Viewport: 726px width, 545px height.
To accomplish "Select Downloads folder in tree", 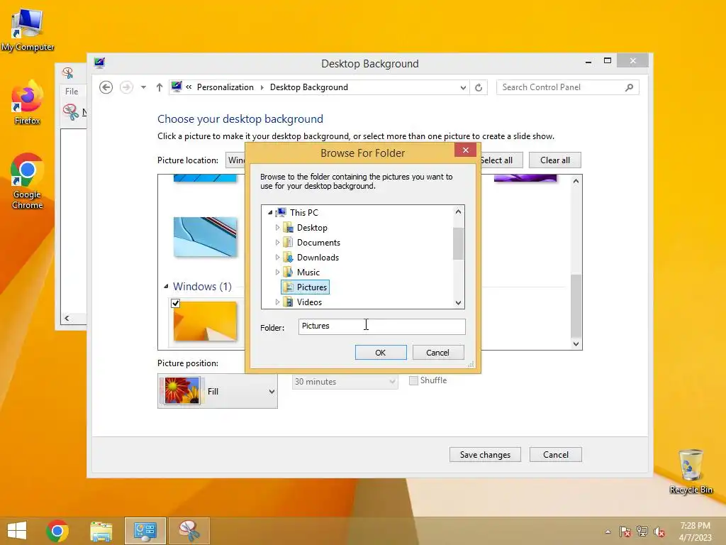I will coord(318,257).
